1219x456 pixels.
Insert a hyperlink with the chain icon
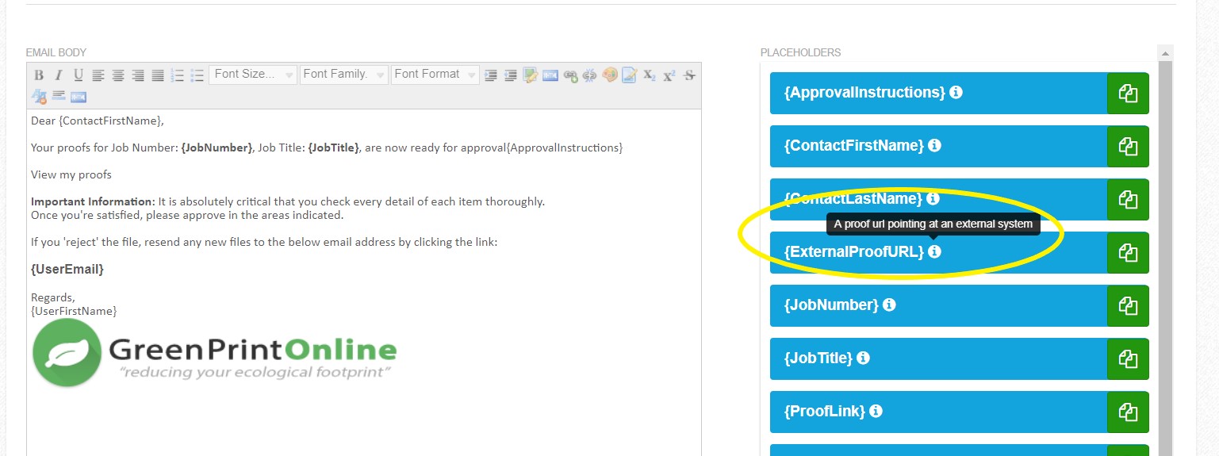point(570,75)
